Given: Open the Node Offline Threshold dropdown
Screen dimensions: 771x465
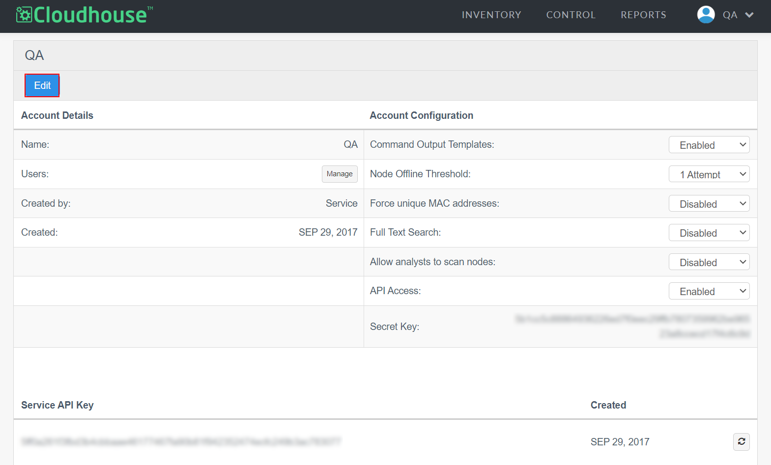Looking at the screenshot, I should [x=709, y=174].
